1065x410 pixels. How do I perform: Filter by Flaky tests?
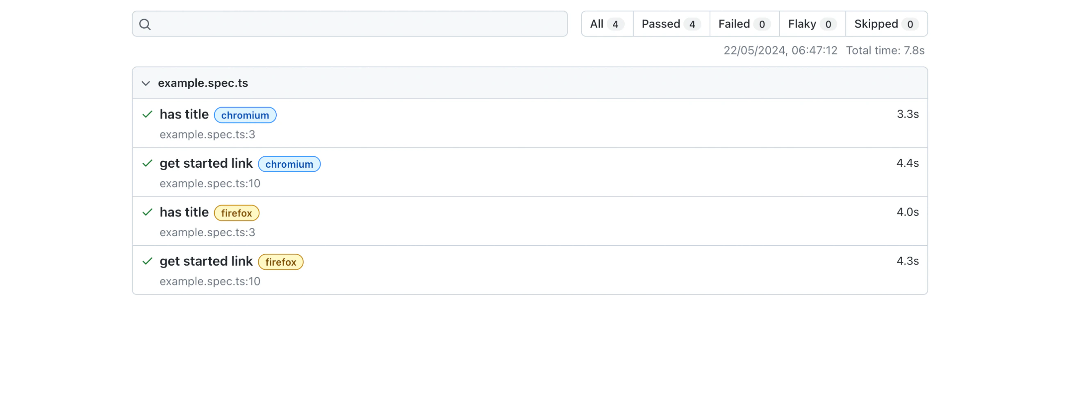(812, 24)
